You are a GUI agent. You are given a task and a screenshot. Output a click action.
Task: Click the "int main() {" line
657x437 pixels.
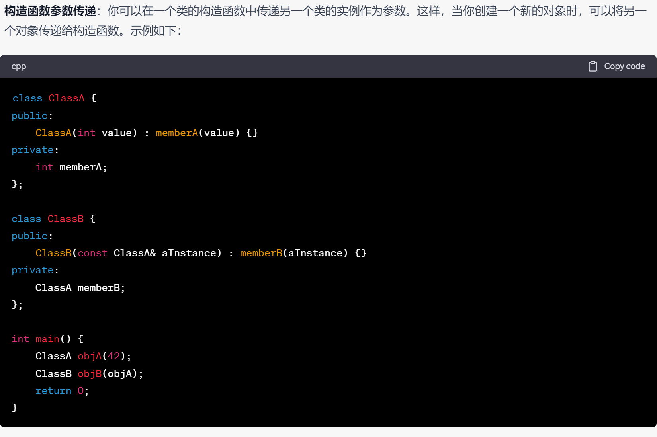tap(47, 339)
